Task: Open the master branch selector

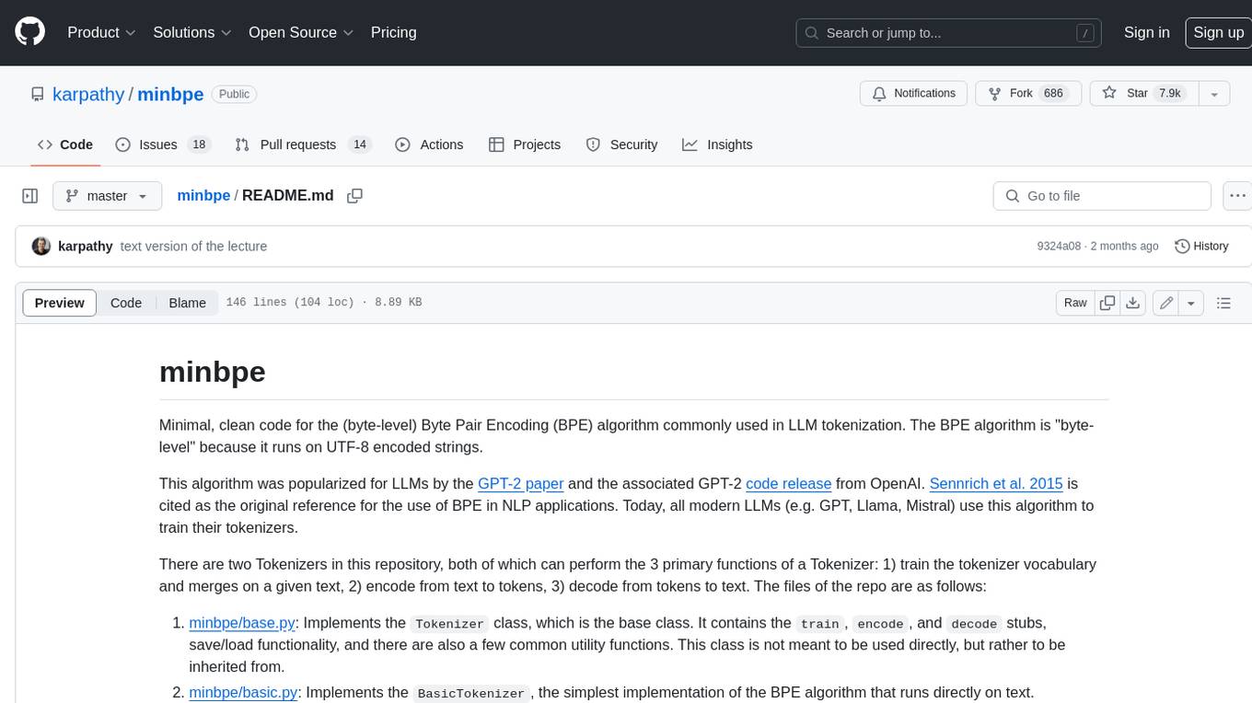Action: [107, 196]
